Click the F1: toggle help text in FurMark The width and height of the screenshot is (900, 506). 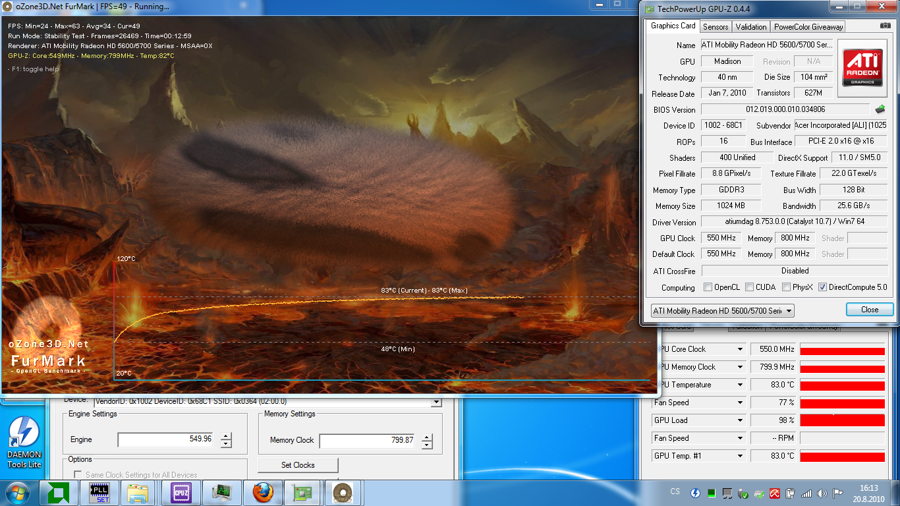point(34,69)
